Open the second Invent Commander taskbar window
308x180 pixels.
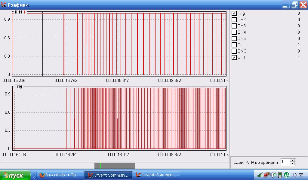(156, 175)
